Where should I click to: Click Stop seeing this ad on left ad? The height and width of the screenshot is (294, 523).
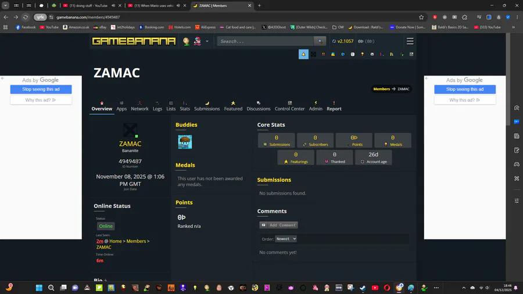(41, 89)
